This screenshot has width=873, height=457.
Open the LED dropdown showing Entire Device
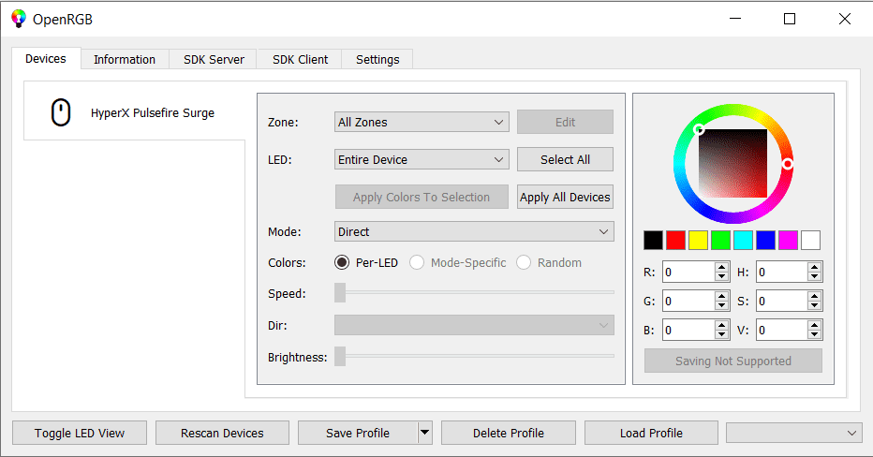point(422,160)
